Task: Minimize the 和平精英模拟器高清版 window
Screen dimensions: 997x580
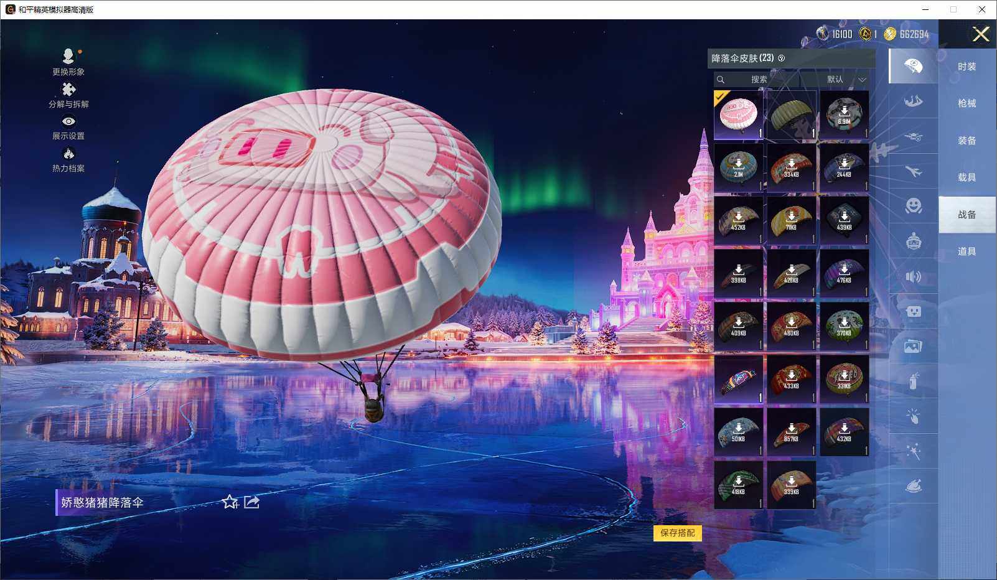Action: [x=925, y=9]
